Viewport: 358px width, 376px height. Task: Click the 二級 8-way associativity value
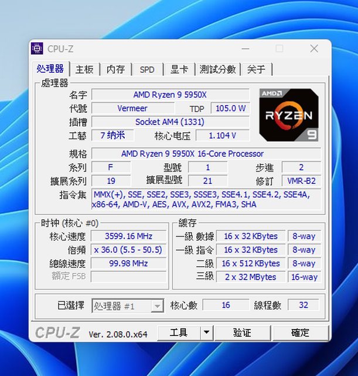point(304,264)
